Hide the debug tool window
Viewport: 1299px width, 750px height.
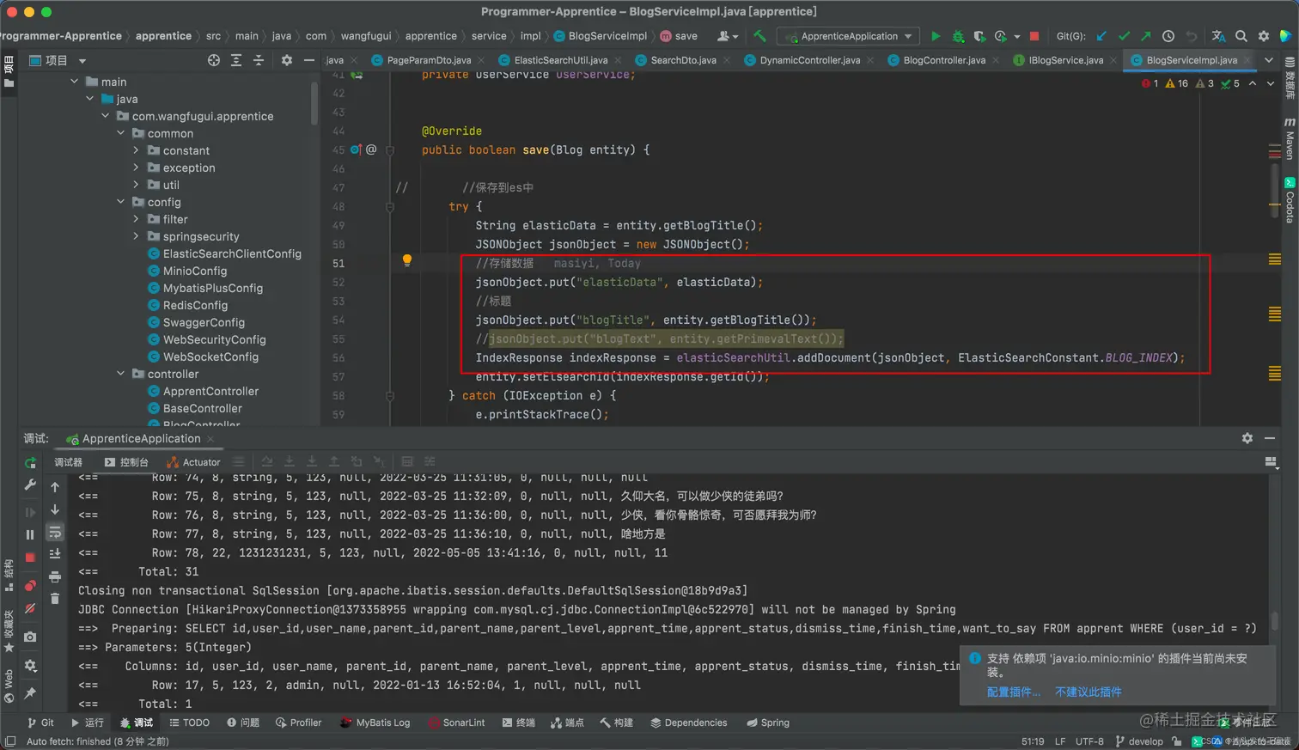click(1270, 438)
